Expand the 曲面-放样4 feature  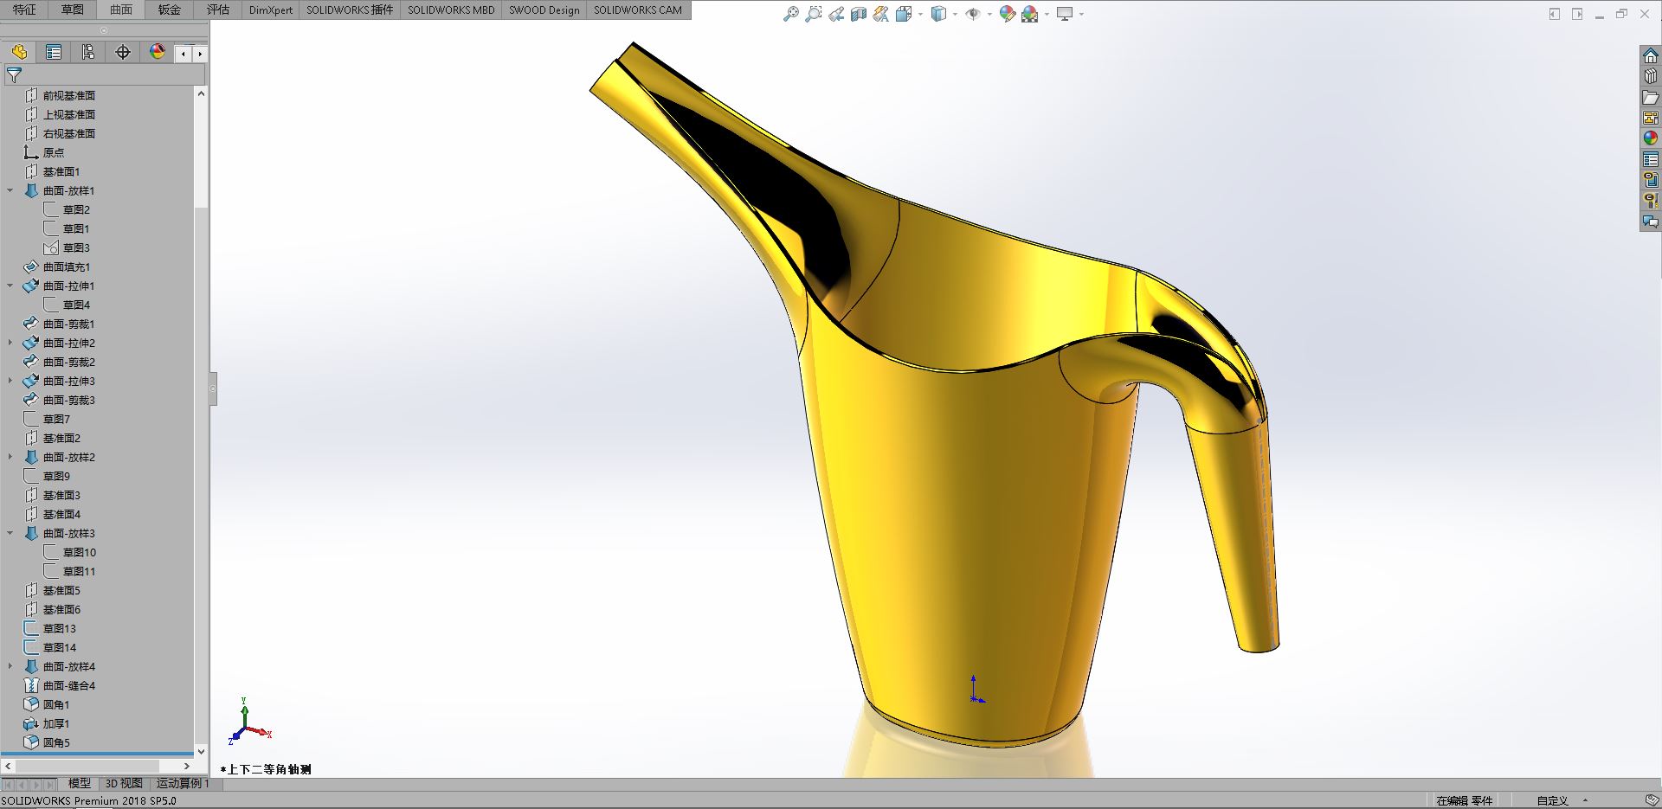click(10, 666)
